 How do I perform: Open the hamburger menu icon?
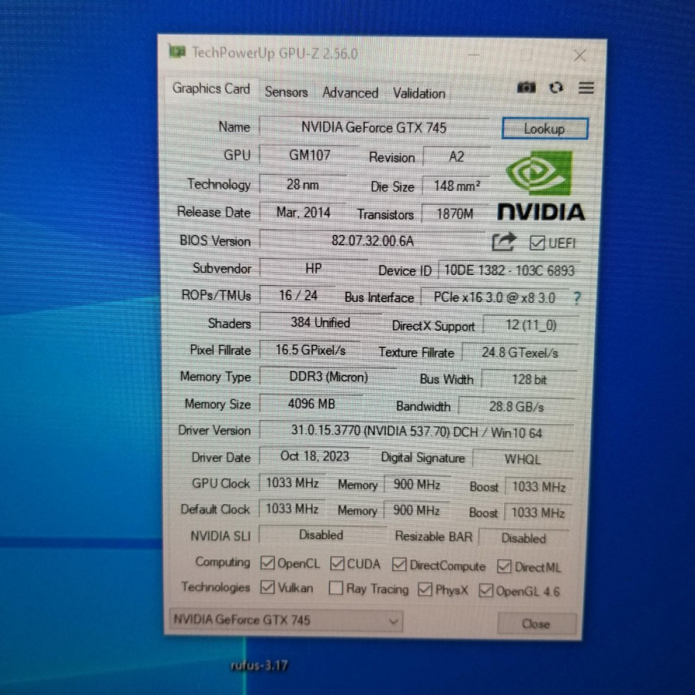586,88
